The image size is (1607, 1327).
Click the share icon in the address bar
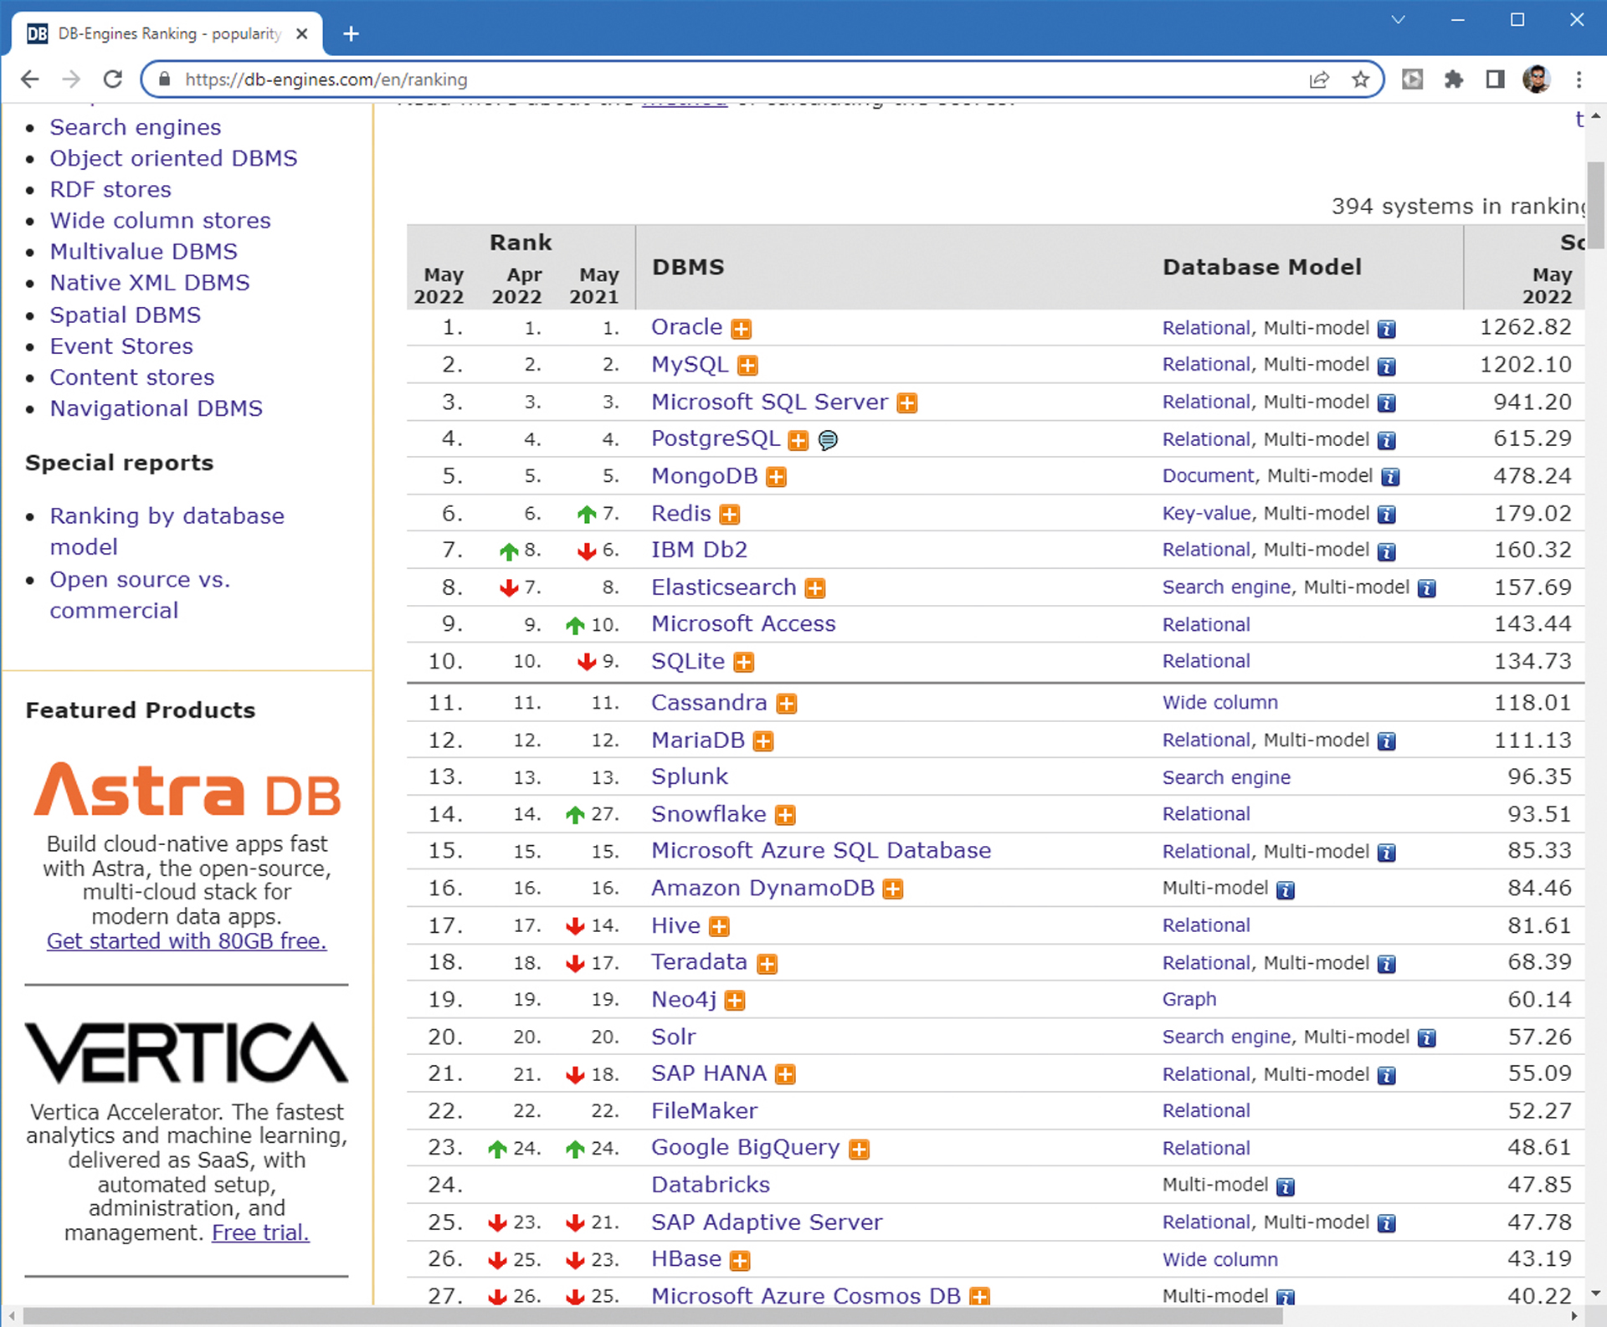(x=1319, y=79)
